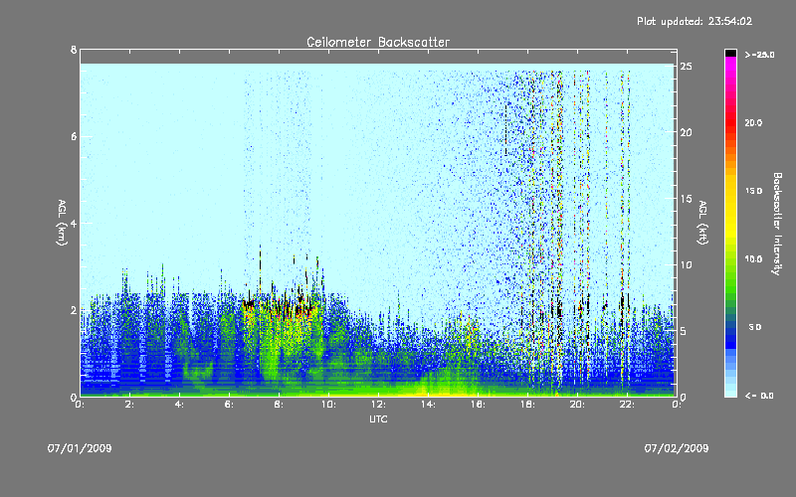Image resolution: width=796 pixels, height=497 pixels.
Task: Pick the black top segment of colorbar
Action: [730, 53]
